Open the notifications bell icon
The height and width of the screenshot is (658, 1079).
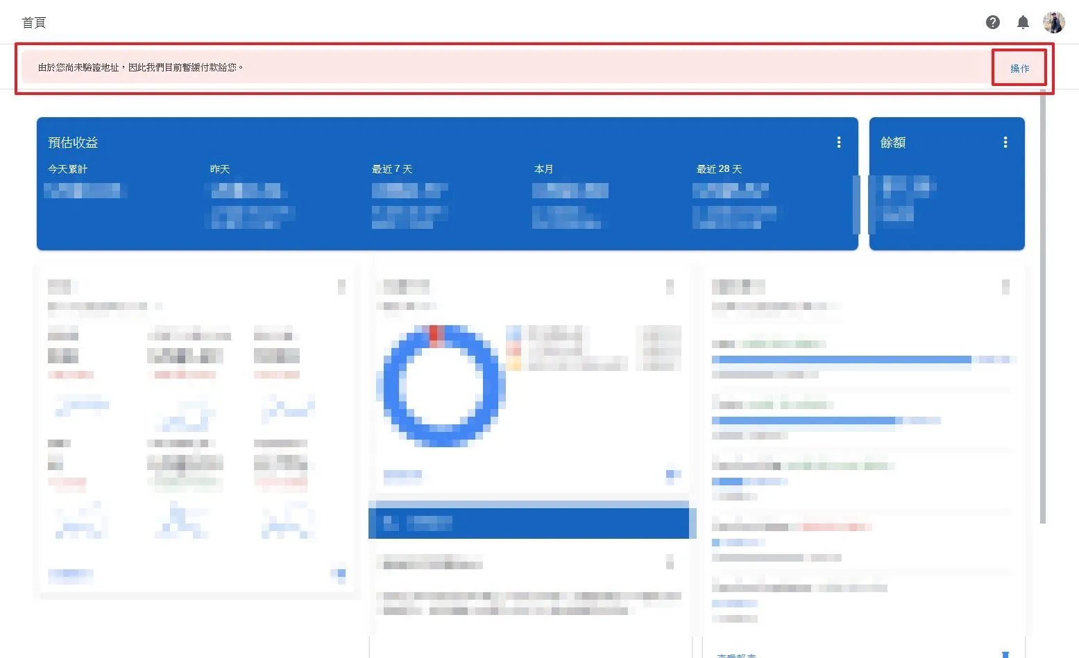point(1023,22)
